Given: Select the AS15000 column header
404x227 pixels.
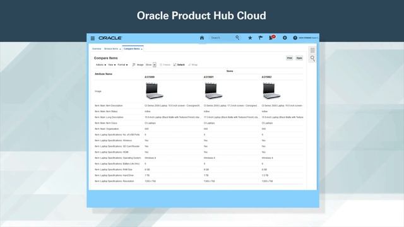Looking at the screenshot, I should click(150, 77).
